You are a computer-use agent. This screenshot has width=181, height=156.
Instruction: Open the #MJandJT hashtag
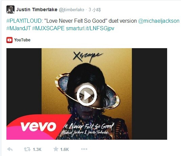pyautogui.click(x=19, y=28)
